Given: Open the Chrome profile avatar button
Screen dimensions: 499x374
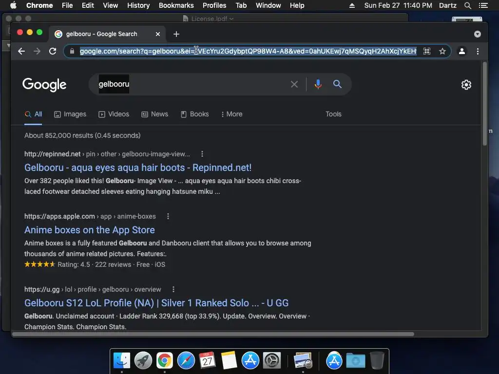Looking at the screenshot, I should pos(462,51).
